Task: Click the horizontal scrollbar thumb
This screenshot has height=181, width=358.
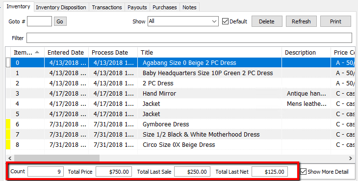Action: 57,158
